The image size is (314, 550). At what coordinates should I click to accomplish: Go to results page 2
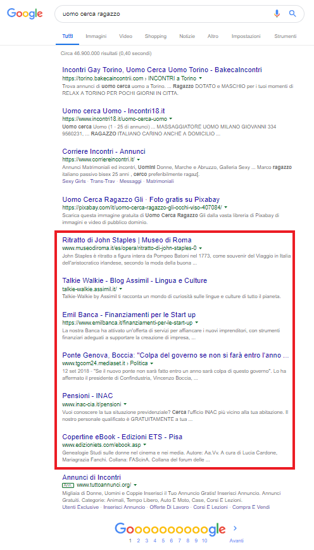[x=139, y=541]
